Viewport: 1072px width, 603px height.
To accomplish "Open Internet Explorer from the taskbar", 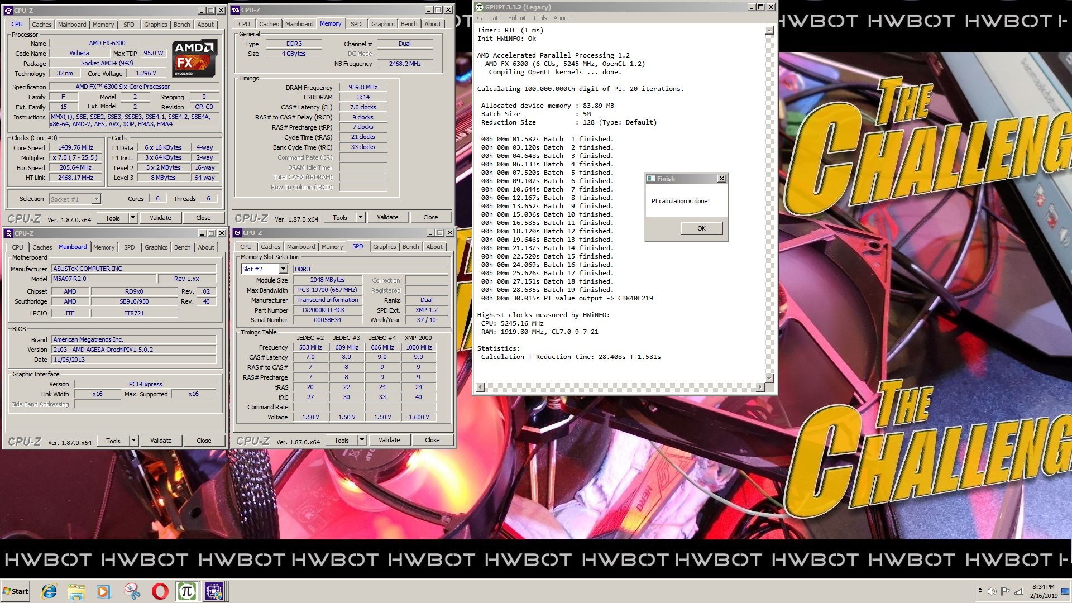I will pyautogui.click(x=49, y=591).
